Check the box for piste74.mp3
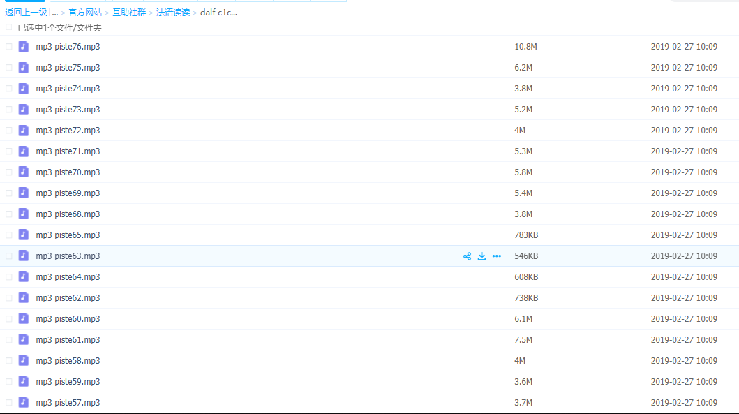 pos(8,89)
